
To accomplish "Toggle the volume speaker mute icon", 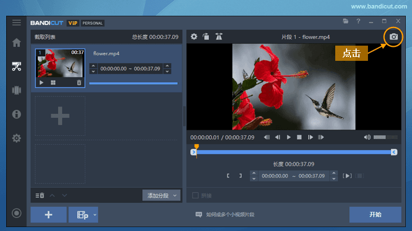I will coord(367,137).
